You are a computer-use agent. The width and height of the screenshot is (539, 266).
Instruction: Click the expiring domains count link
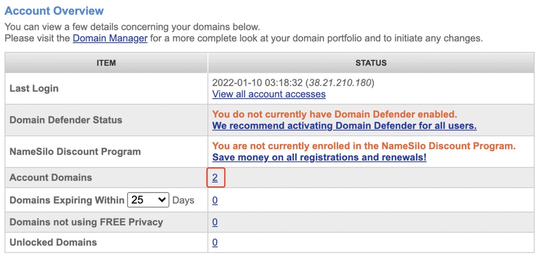pos(215,201)
